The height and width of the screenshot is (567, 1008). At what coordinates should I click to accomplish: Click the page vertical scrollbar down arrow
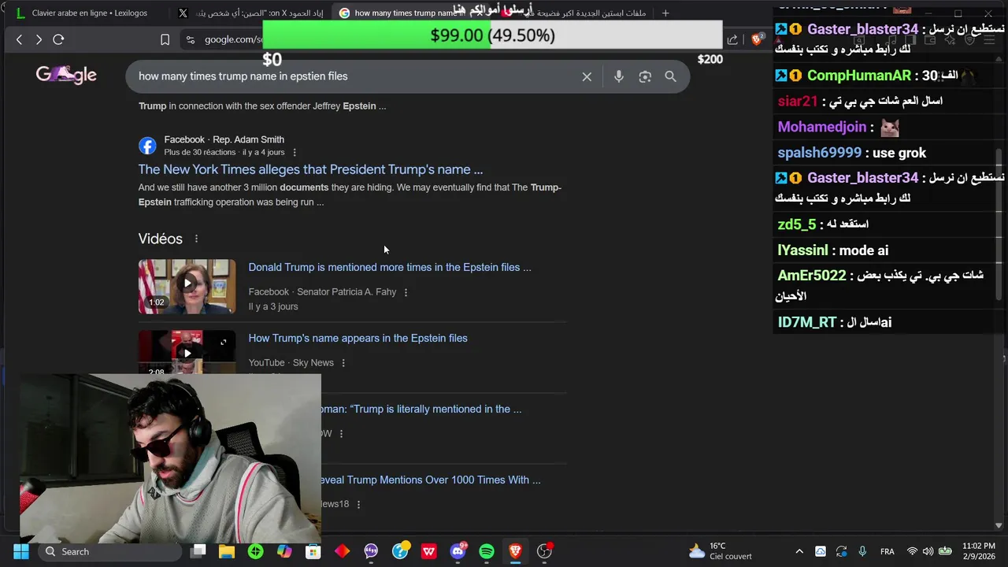coord(999,525)
